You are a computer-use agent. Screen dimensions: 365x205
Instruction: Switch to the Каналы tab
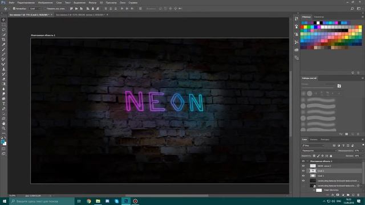[314, 140]
